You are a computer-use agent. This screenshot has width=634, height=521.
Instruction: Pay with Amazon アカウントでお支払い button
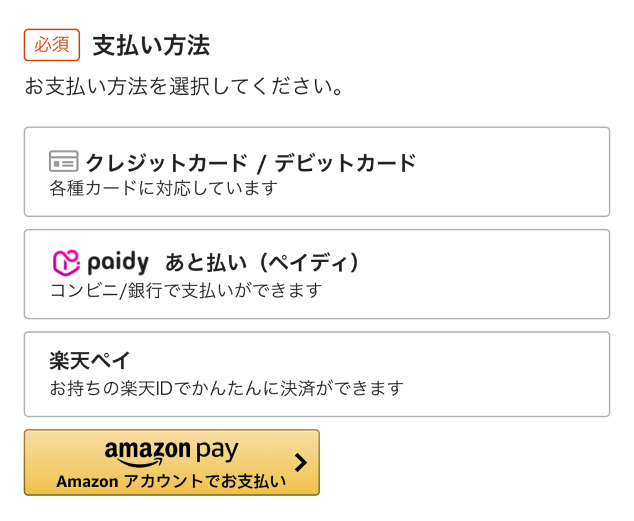172,462
